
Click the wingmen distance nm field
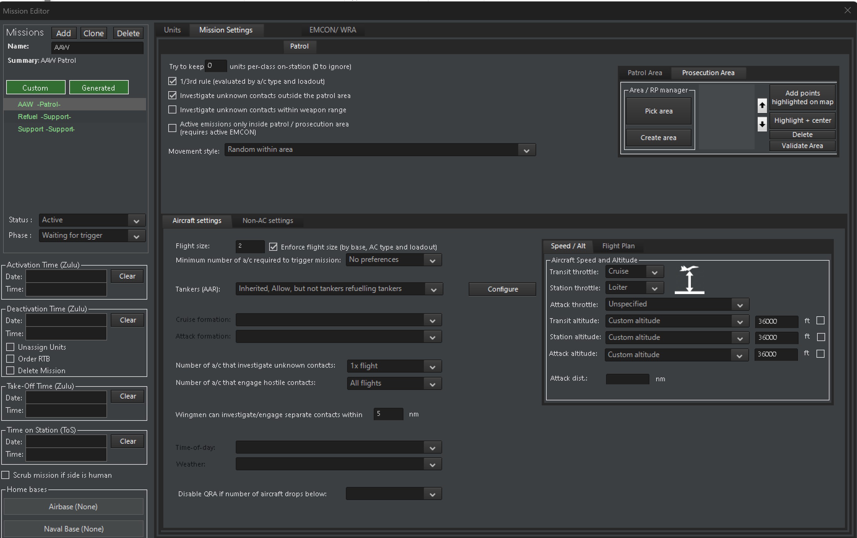[388, 414]
